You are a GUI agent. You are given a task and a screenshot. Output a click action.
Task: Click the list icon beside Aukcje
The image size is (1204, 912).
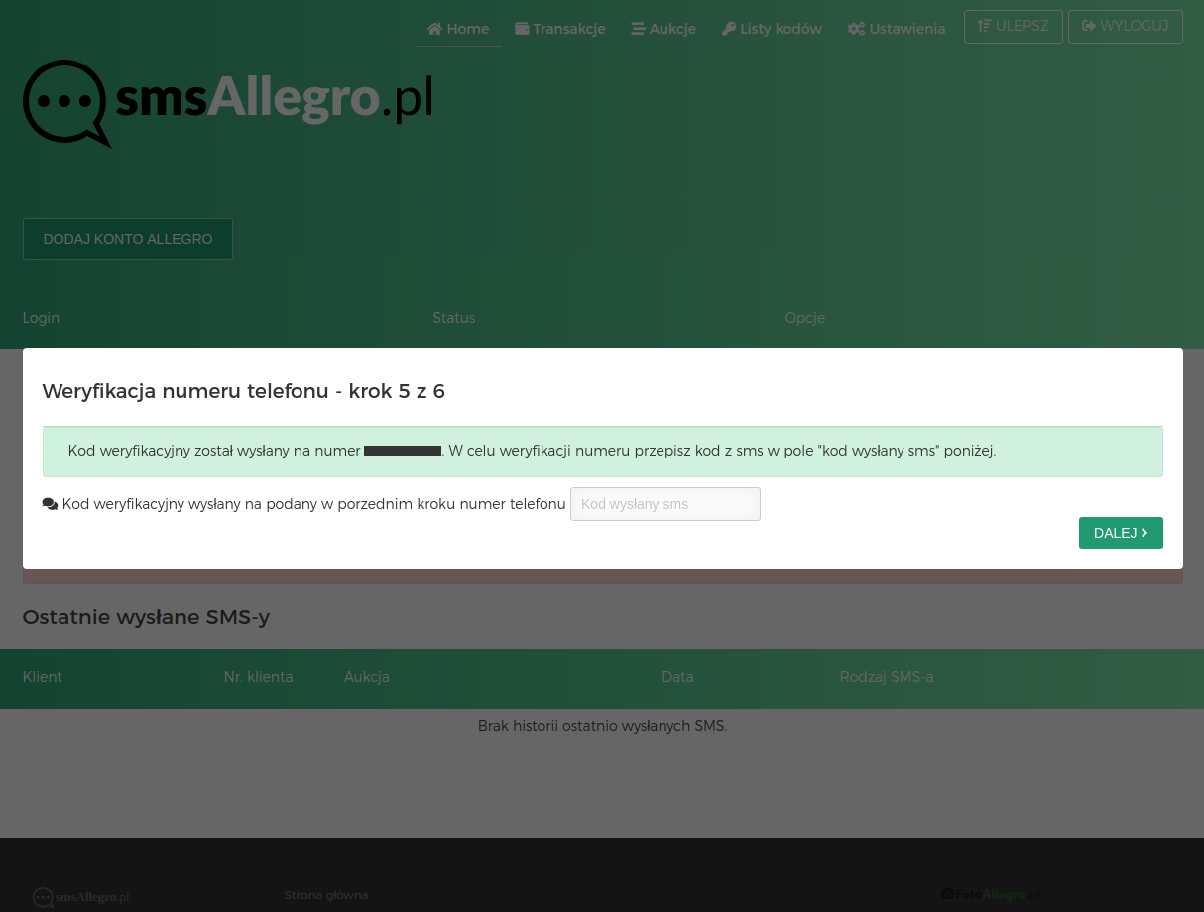click(x=638, y=29)
